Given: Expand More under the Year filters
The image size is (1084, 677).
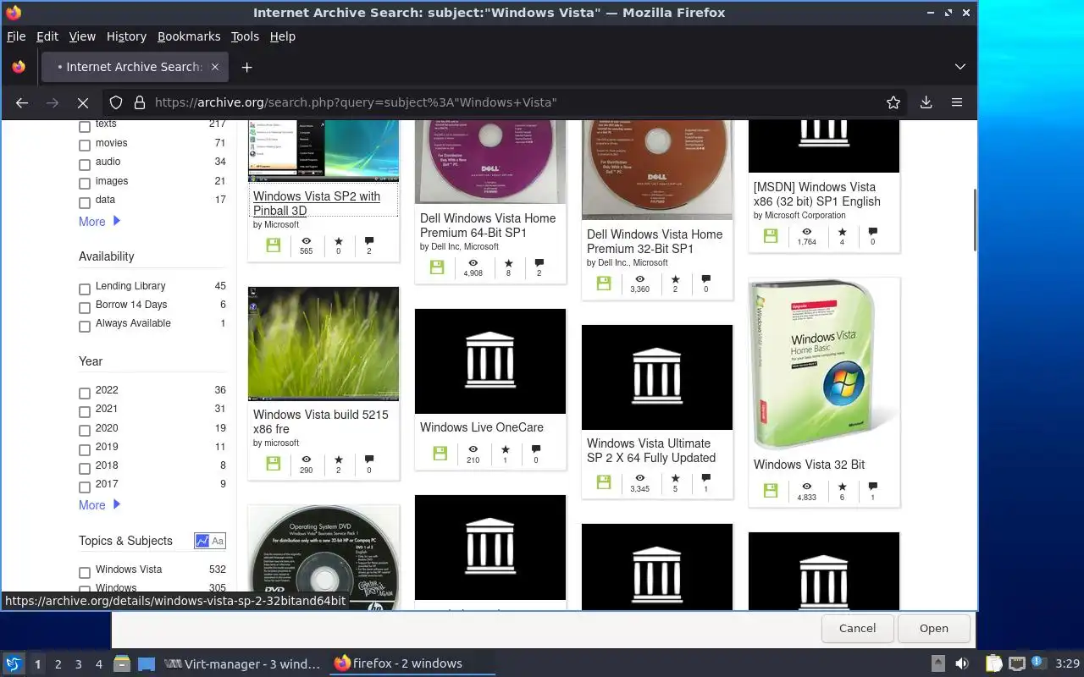Looking at the screenshot, I should coord(99,505).
